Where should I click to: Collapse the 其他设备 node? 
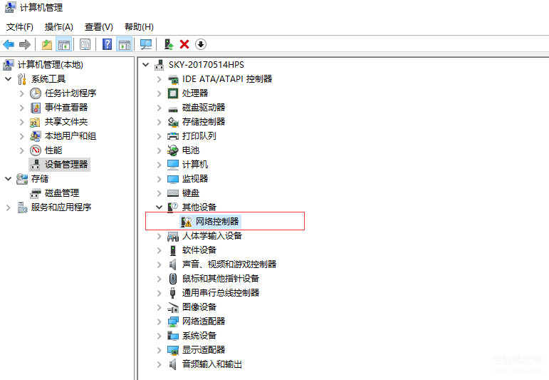160,207
